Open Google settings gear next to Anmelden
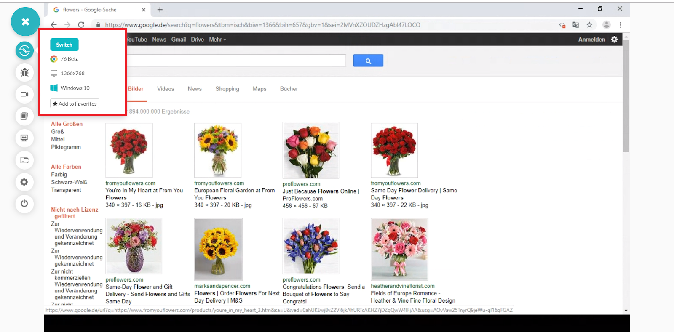Image resolution: width=674 pixels, height=332 pixels. pos(614,39)
